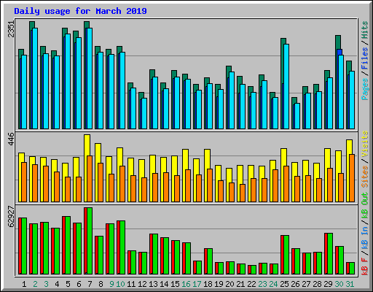Click day 6 on the x-axis
Image resolution: width=373 pixels, height=292 pixels.
tap(79, 284)
